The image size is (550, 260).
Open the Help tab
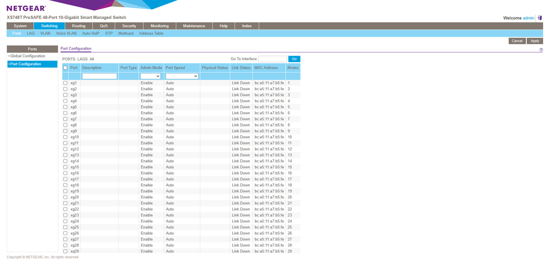224,26
